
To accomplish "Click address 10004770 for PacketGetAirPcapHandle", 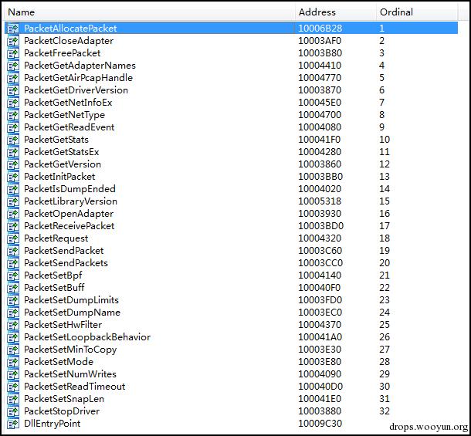I will coord(320,77).
